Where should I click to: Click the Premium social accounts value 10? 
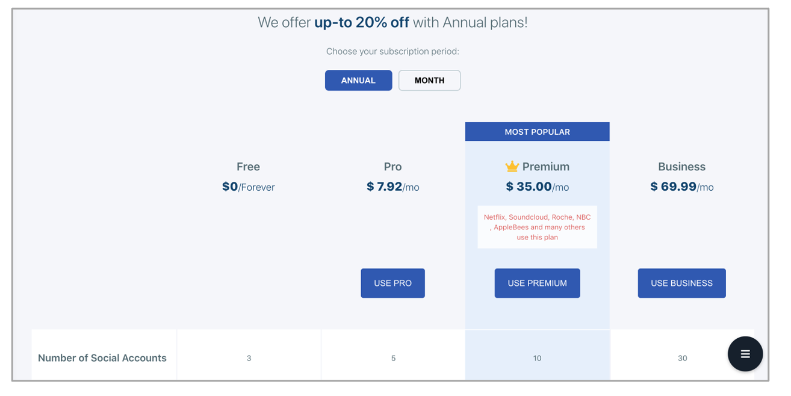tap(537, 358)
